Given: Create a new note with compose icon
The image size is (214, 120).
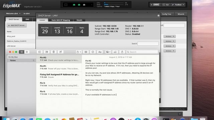Looking at the screenshot, I should (x=61, y=52).
